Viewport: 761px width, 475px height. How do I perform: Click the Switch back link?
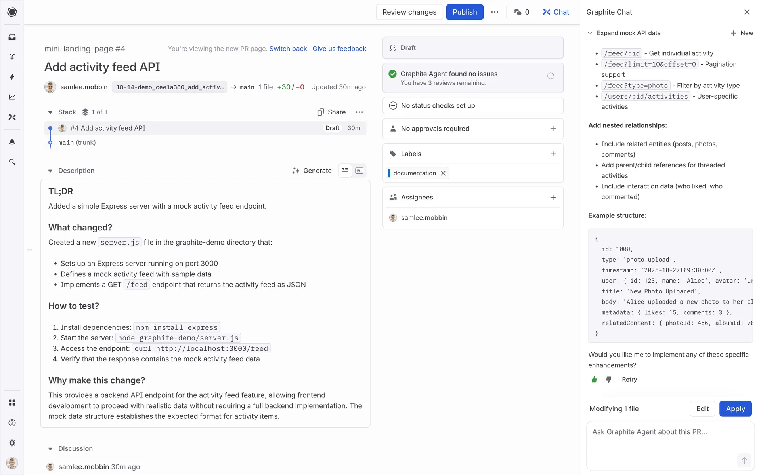288,49
